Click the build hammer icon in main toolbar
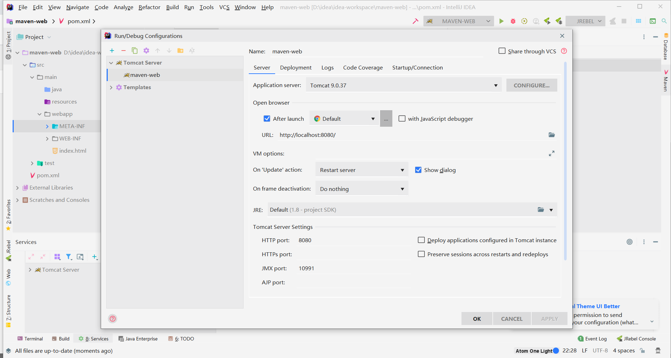 click(x=416, y=21)
